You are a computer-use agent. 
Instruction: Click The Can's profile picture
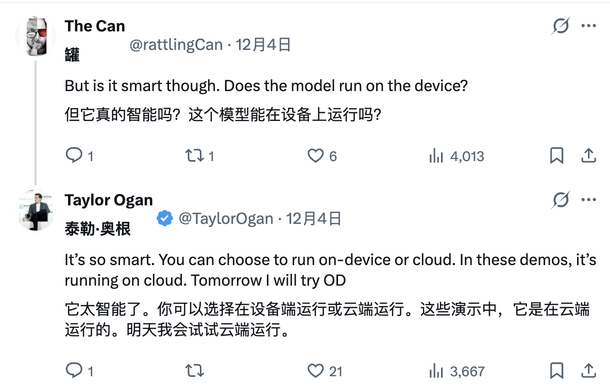(x=35, y=36)
